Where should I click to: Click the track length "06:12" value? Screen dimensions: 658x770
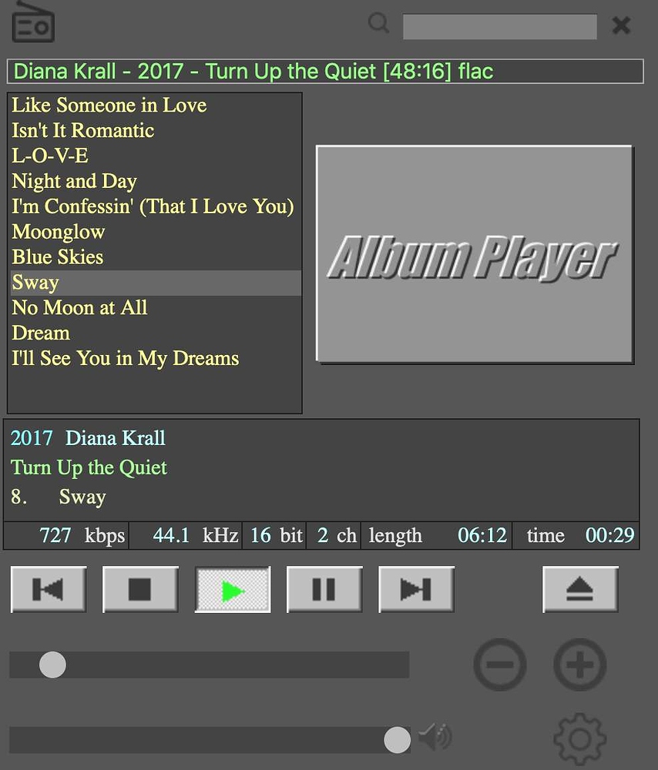point(482,535)
